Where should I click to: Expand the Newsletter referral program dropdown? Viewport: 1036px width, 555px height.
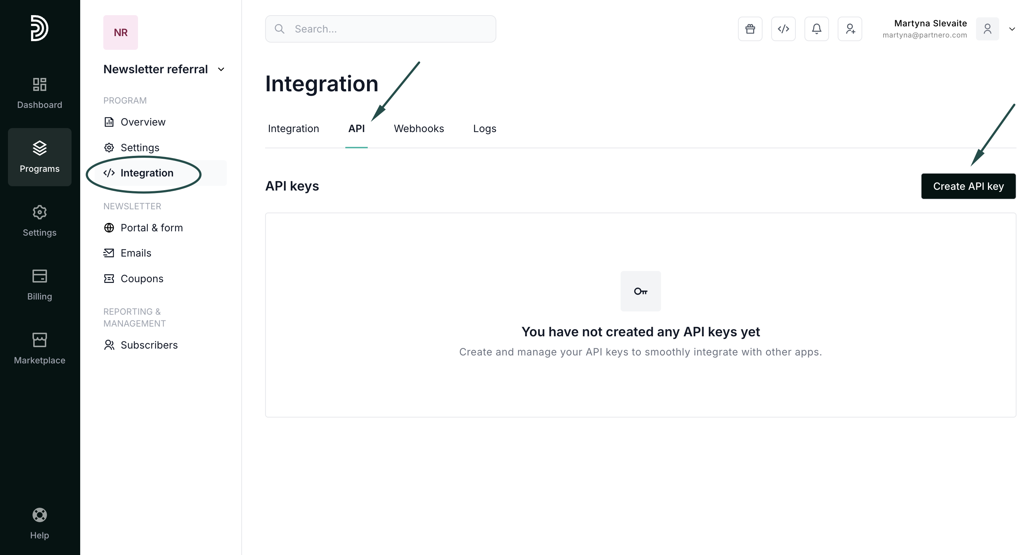point(221,70)
